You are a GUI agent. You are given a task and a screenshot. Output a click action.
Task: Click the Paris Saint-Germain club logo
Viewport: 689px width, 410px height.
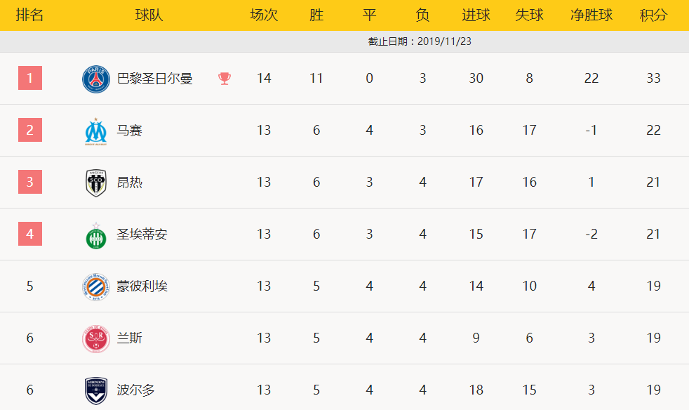coord(96,79)
